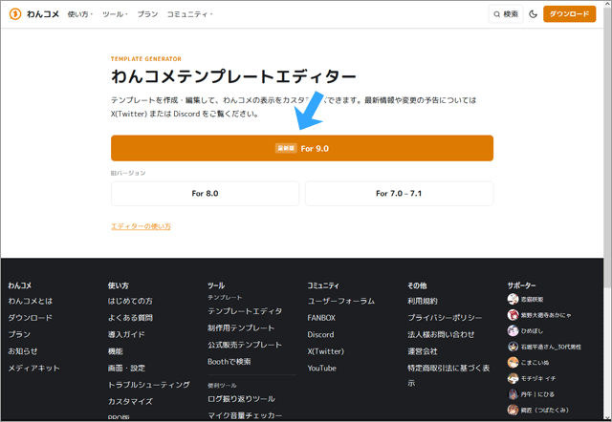
Task: Open footer ログ振り返りツール link
Action: tap(241, 399)
